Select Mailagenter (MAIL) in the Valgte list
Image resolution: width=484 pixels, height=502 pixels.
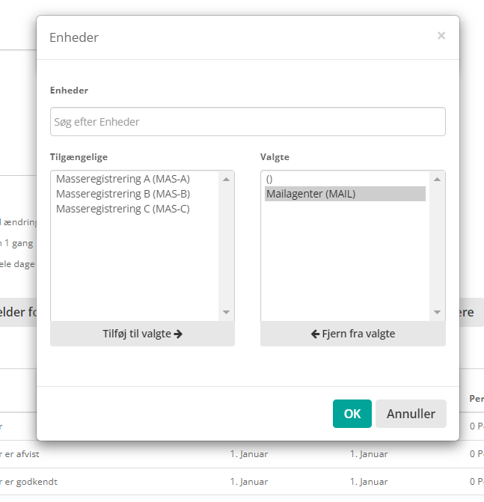pos(310,194)
